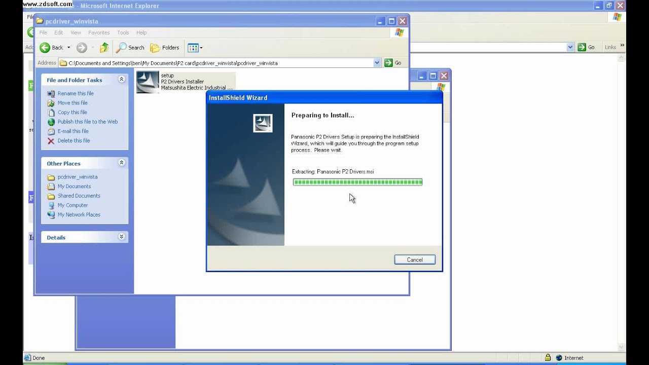The width and height of the screenshot is (649, 365).
Task: Click the red Delete X icon
Action: pos(51,141)
